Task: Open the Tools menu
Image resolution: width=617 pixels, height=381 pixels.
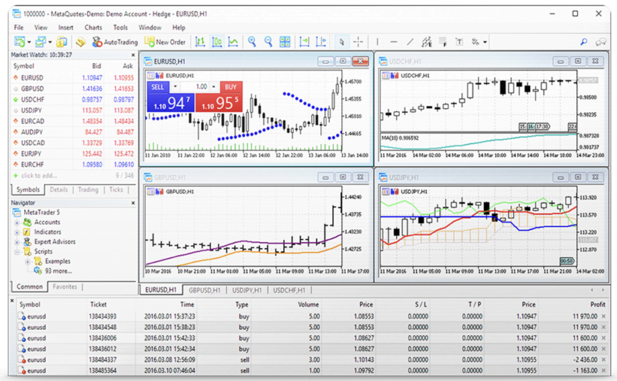Action: pos(121,28)
